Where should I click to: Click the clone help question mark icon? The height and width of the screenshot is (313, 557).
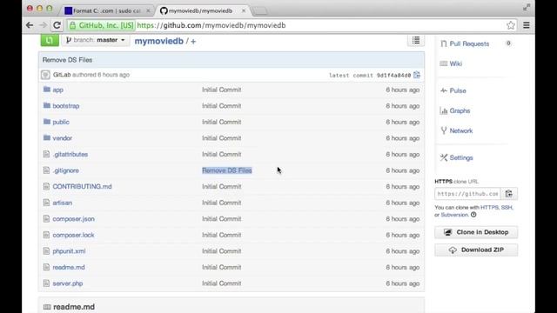tap(473, 215)
